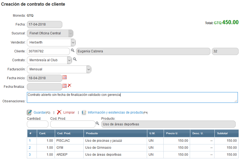Open the calendar picker for Fecha finaliza

pyautogui.click(x=65, y=86)
